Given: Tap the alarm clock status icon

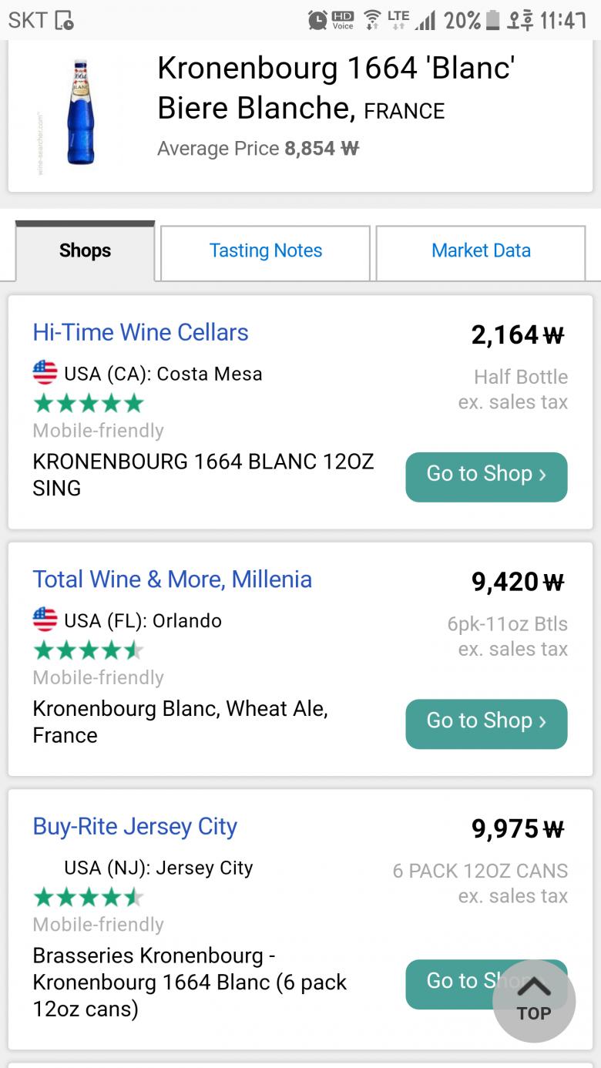Looking at the screenshot, I should (317, 20).
